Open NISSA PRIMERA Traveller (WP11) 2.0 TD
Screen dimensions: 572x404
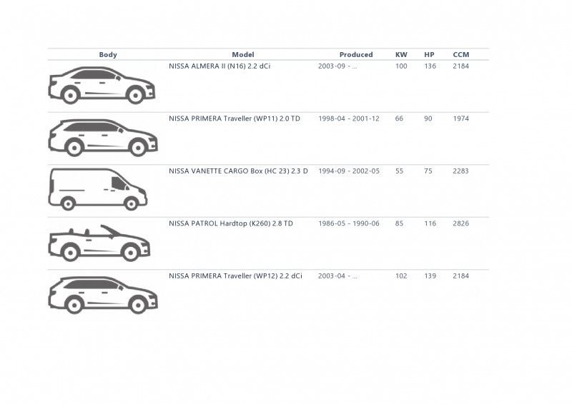coord(235,118)
